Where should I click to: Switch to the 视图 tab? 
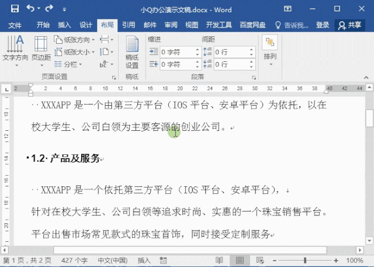click(x=192, y=25)
